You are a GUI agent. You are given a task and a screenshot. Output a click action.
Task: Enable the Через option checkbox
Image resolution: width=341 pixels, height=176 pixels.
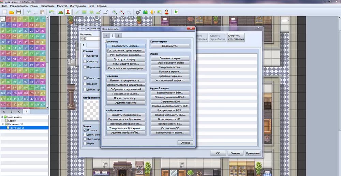pyautogui.click(x=85, y=143)
